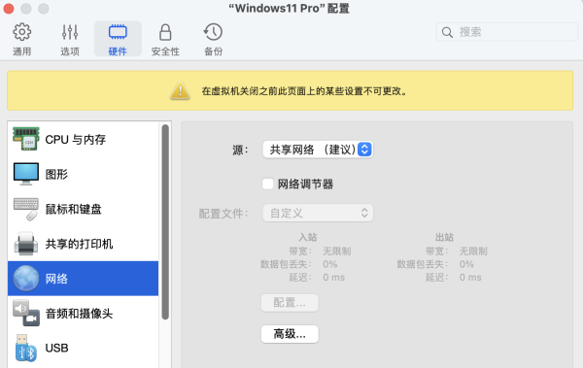Select the USB list row label
The width and height of the screenshot is (583, 368).
tap(57, 348)
